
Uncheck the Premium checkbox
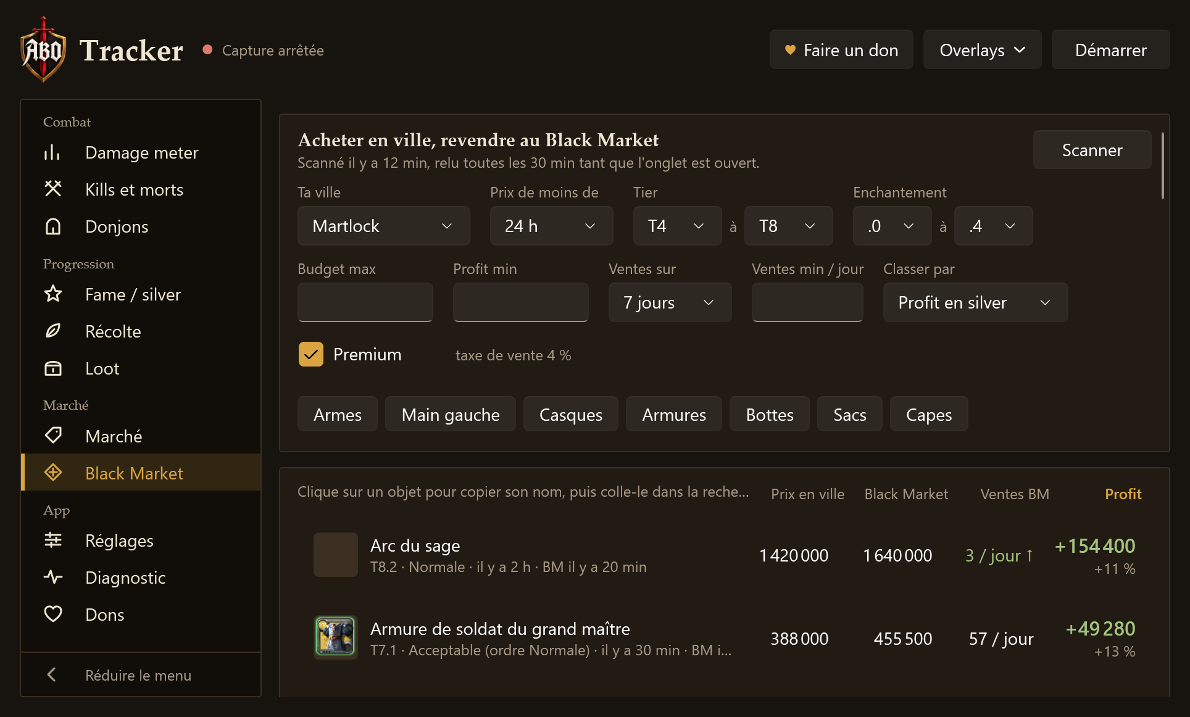click(310, 354)
